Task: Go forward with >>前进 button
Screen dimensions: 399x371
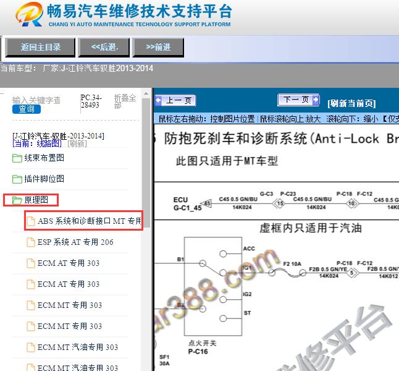Action: 158,47
